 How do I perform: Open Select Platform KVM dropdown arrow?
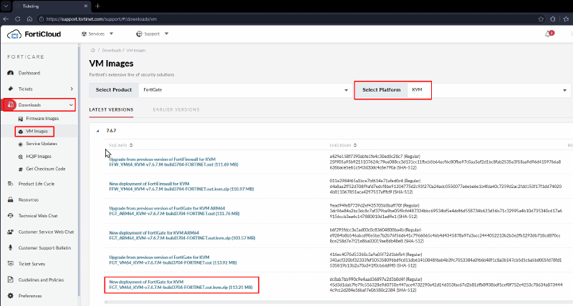tap(564, 90)
